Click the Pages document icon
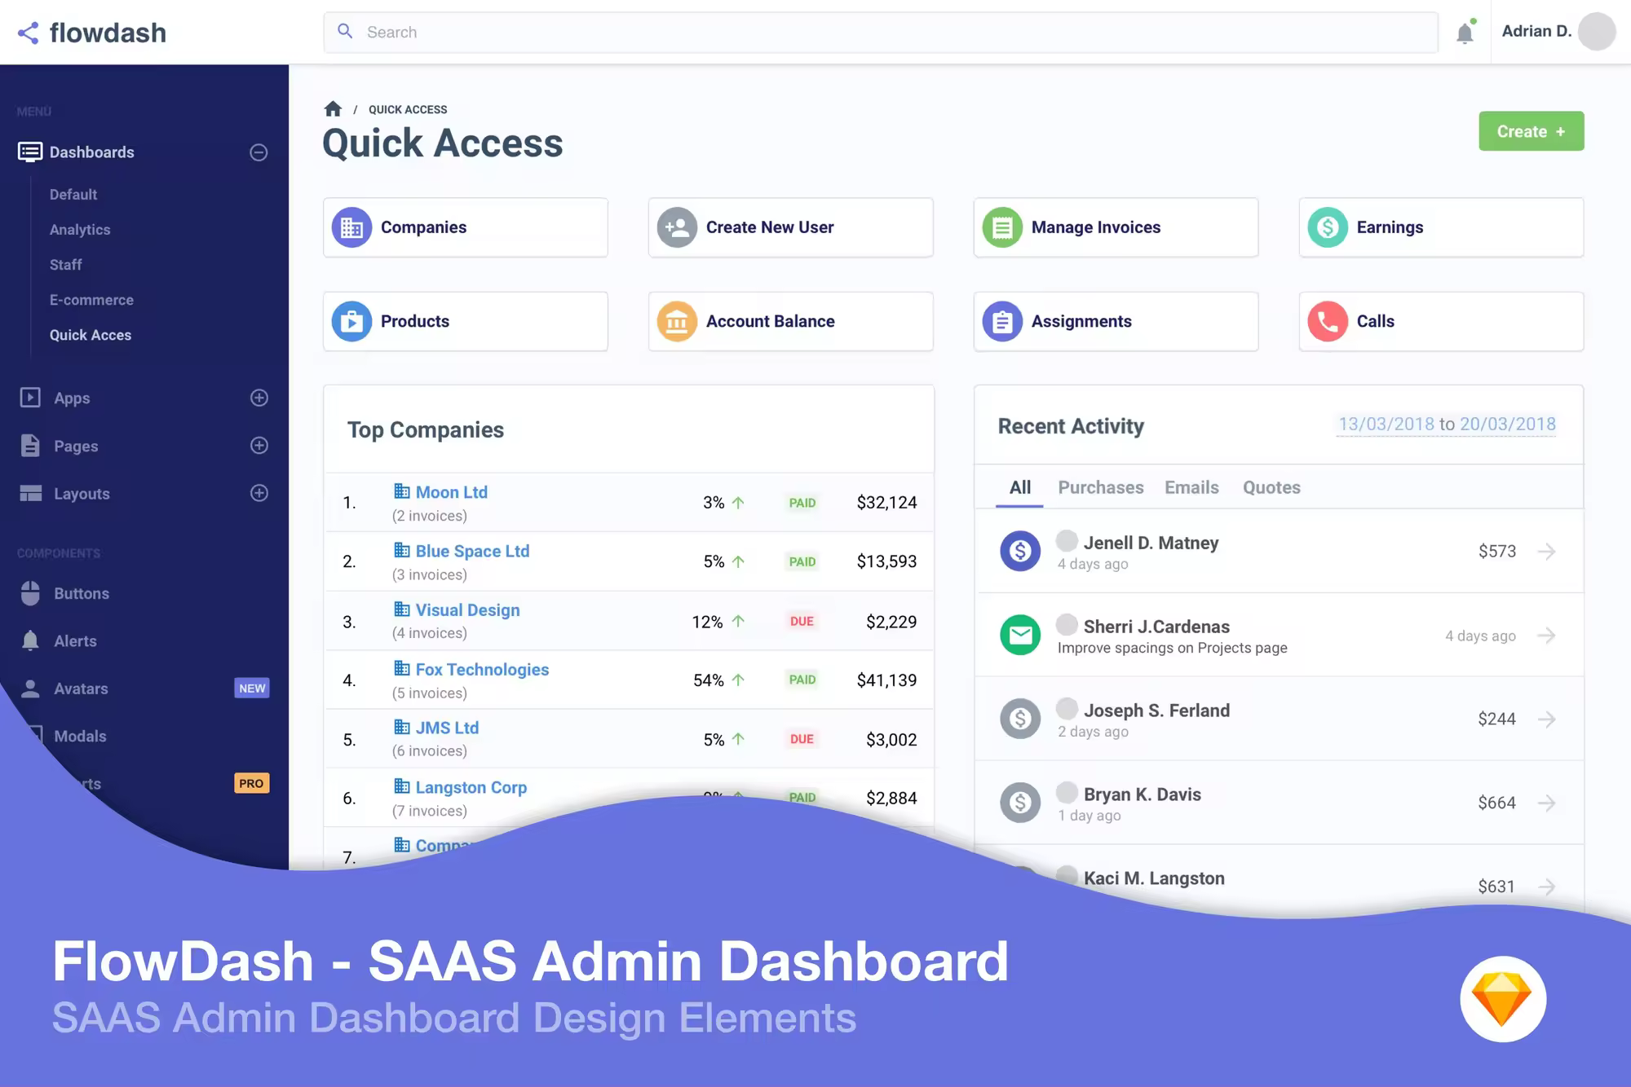This screenshot has height=1087, width=1631. (30, 446)
